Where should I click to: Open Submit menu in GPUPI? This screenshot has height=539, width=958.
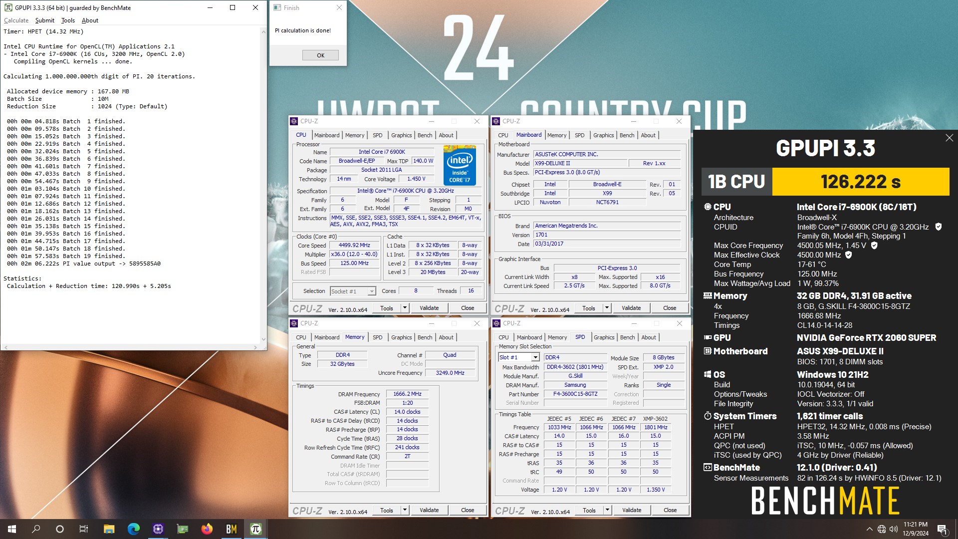tap(44, 20)
